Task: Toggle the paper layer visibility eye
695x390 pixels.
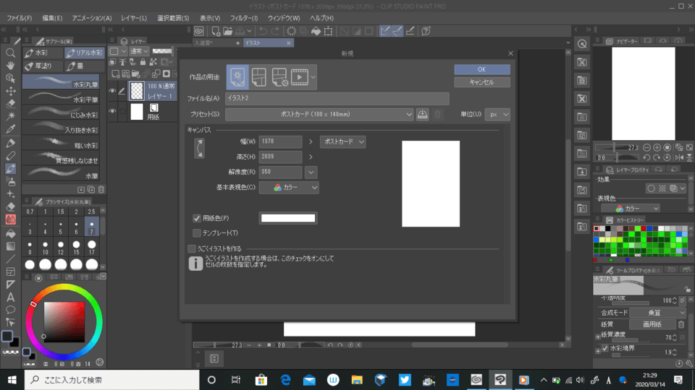Action: 113,111
